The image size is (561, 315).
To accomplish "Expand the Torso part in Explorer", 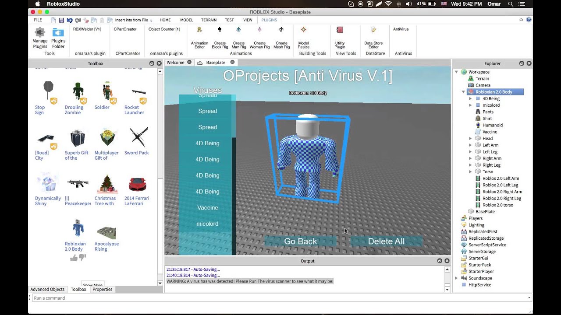I will coord(470,172).
